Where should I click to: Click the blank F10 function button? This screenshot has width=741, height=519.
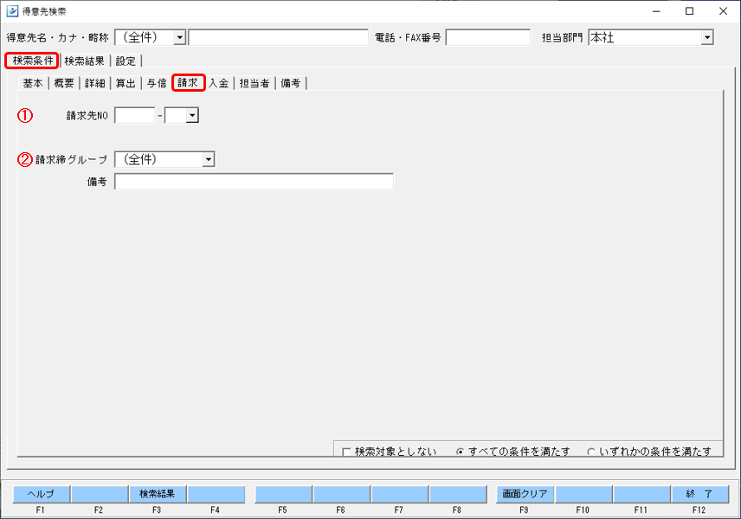click(583, 494)
